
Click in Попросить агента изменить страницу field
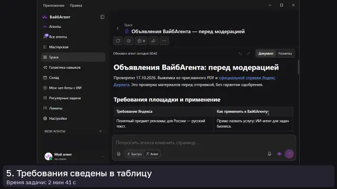(204, 143)
